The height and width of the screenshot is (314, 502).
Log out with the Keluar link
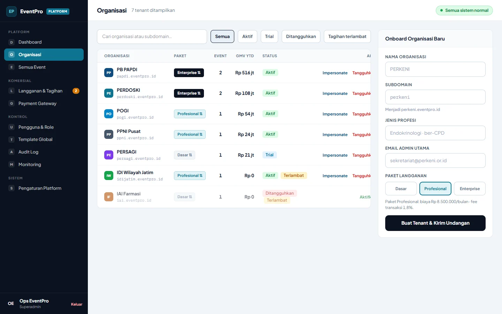tap(77, 304)
